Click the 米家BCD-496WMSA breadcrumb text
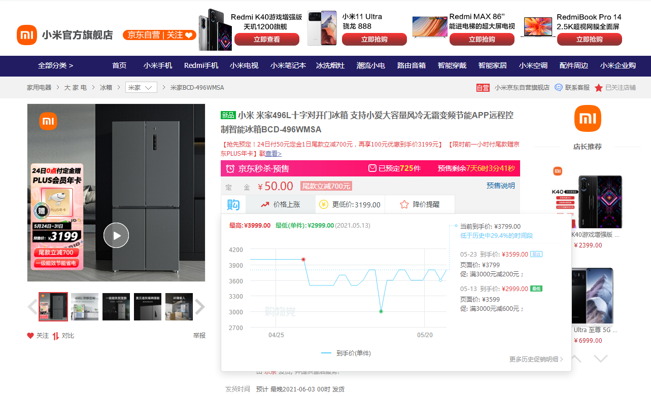 197,88
